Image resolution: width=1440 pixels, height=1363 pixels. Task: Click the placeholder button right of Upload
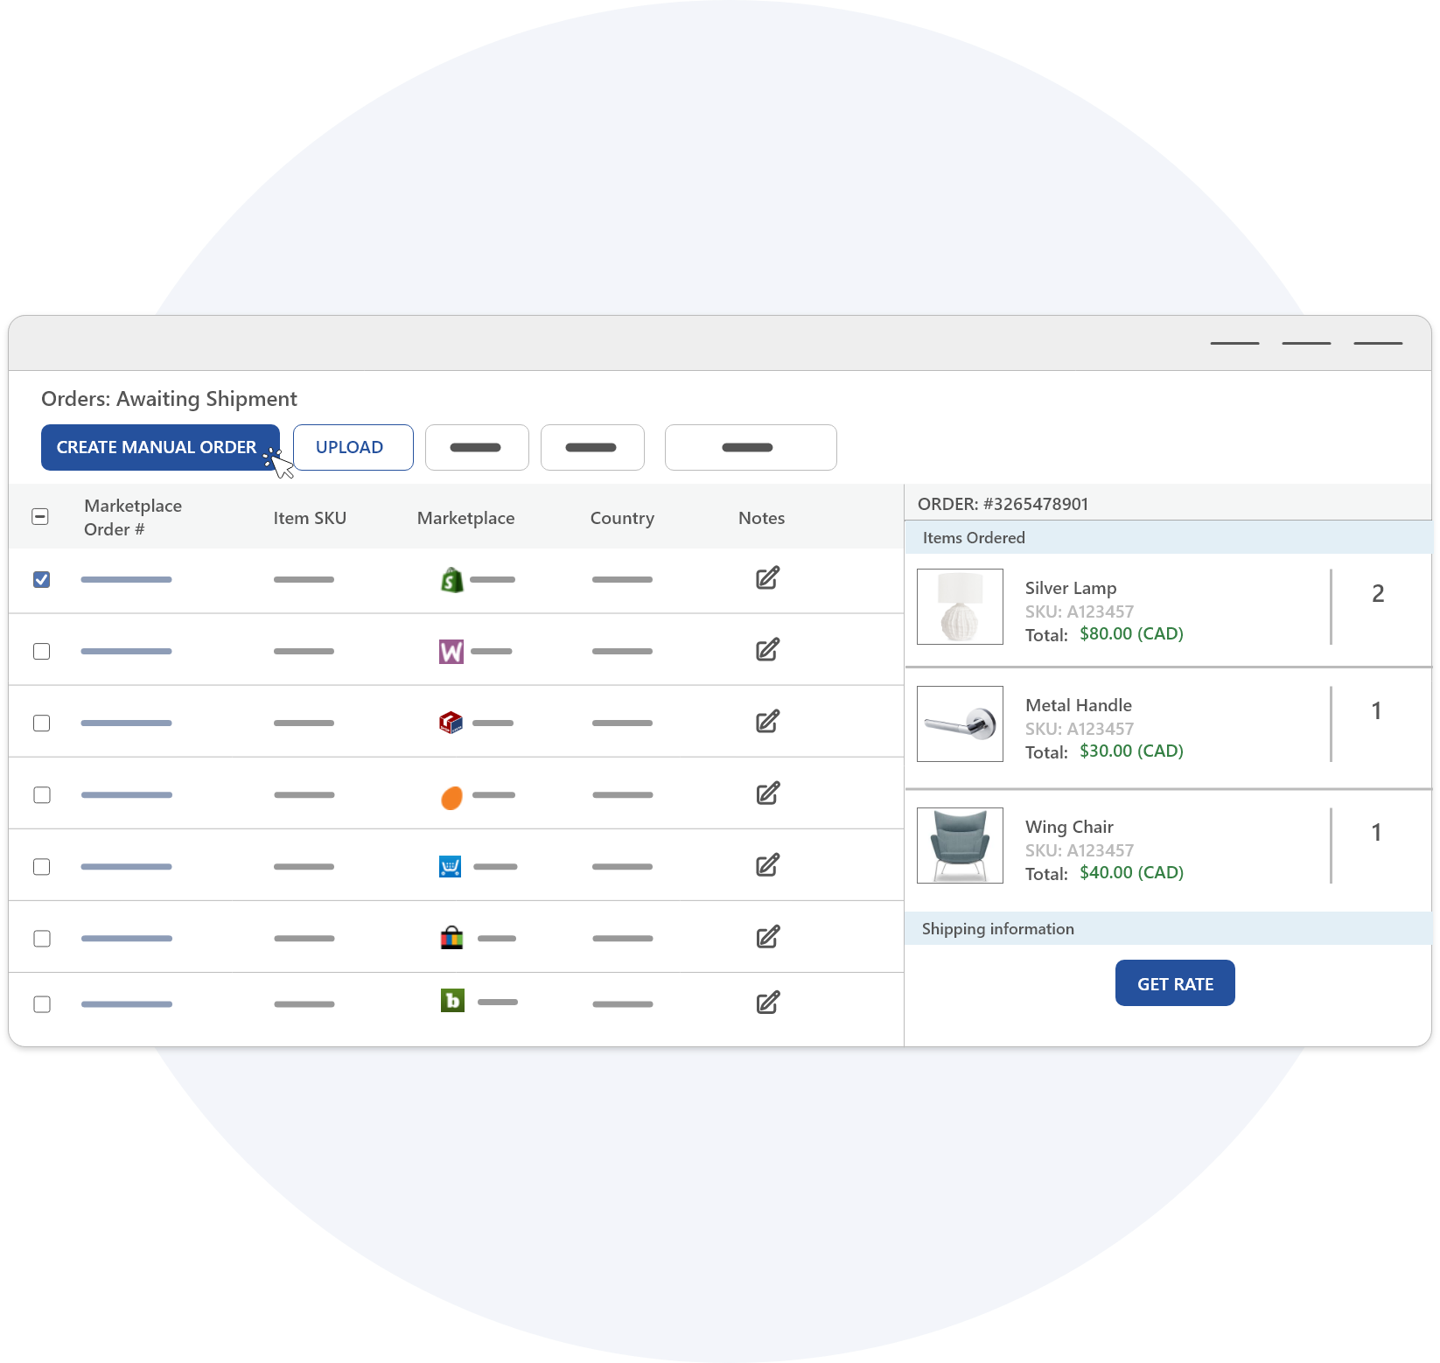click(x=477, y=447)
